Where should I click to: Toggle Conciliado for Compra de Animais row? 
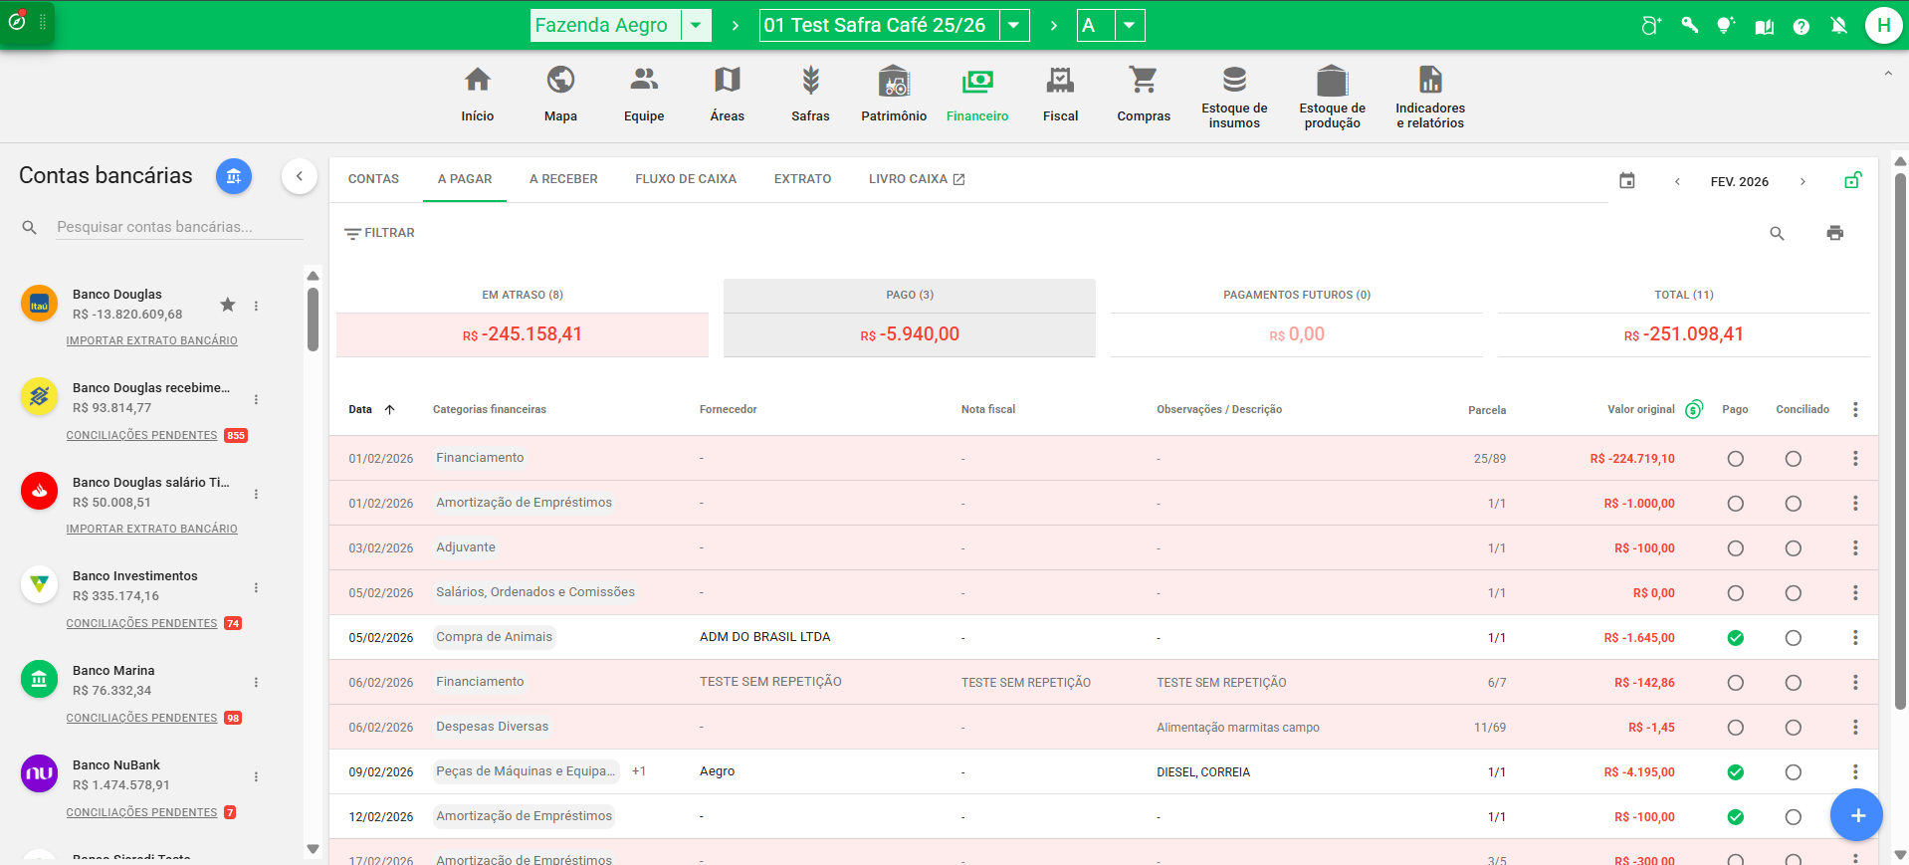point(1793,638)
